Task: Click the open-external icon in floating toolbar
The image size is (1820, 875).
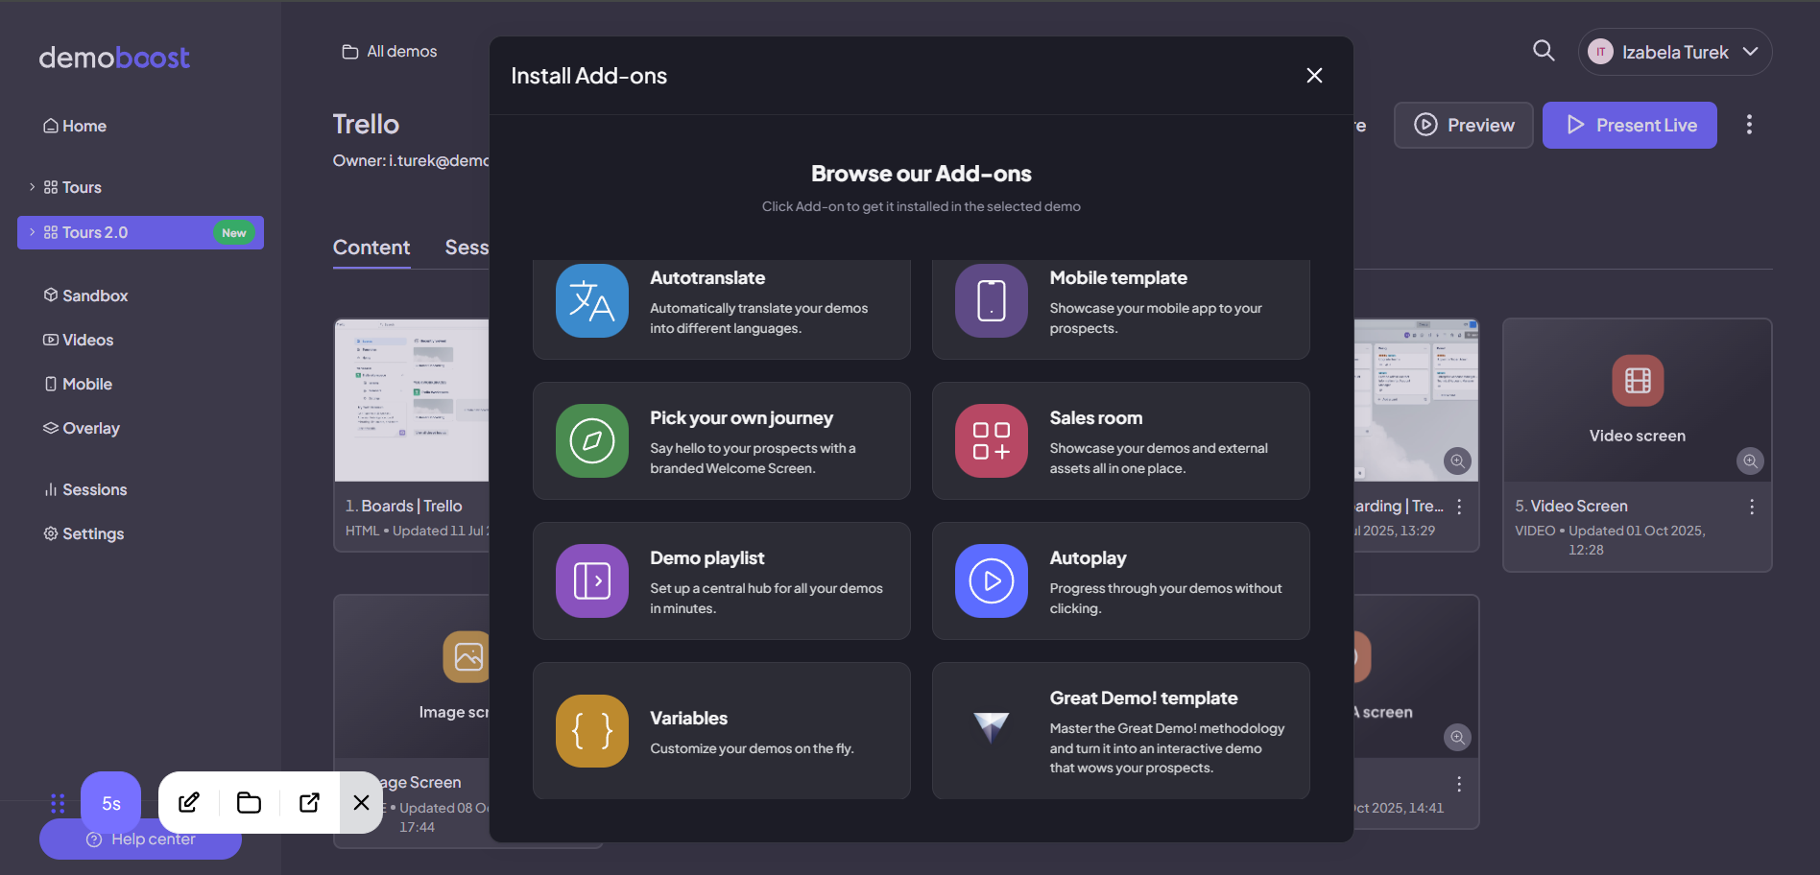Action: (309, 802)
